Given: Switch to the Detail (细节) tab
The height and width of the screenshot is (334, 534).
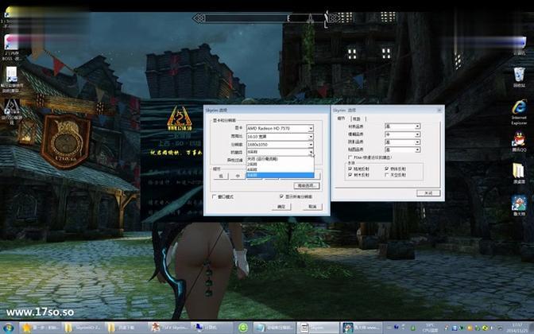Looking at the screenshot, I should click(x=342, y=118).
